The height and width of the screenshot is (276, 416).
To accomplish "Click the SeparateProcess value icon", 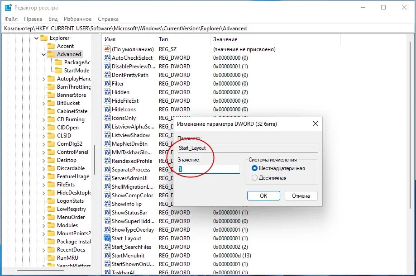I will tap(107, 169).
